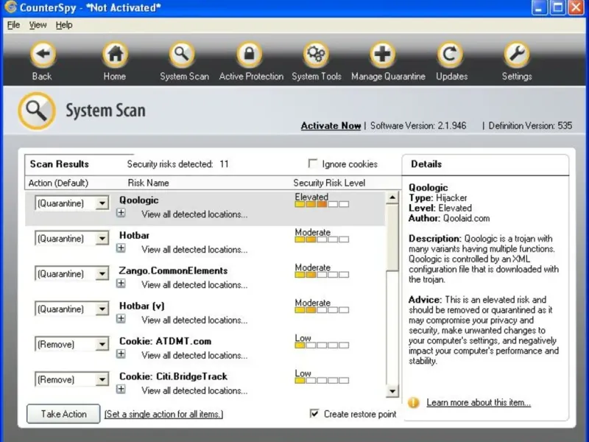
Task: Open Manage Quarantine plus icon
Action: [382, 55]
